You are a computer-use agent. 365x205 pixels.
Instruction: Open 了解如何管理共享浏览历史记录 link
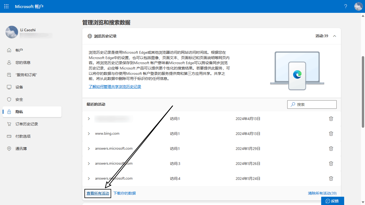pos(115,87)
